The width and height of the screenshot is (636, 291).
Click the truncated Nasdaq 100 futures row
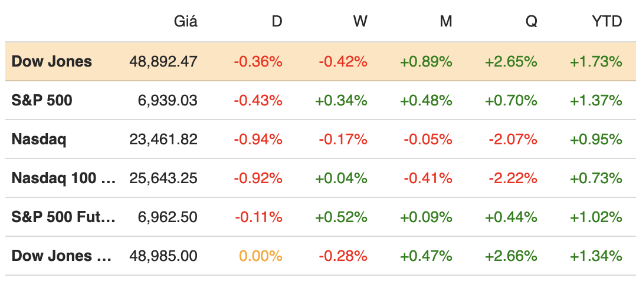[x=64, y=178]
